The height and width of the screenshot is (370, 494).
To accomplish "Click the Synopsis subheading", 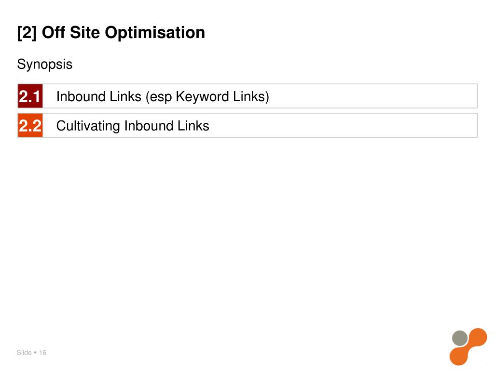I will click(x=45, y=65).
